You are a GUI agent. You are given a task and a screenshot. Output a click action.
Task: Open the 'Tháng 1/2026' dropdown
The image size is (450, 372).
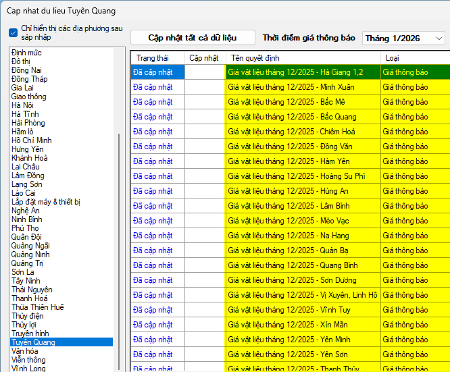[x=403, y=38]
